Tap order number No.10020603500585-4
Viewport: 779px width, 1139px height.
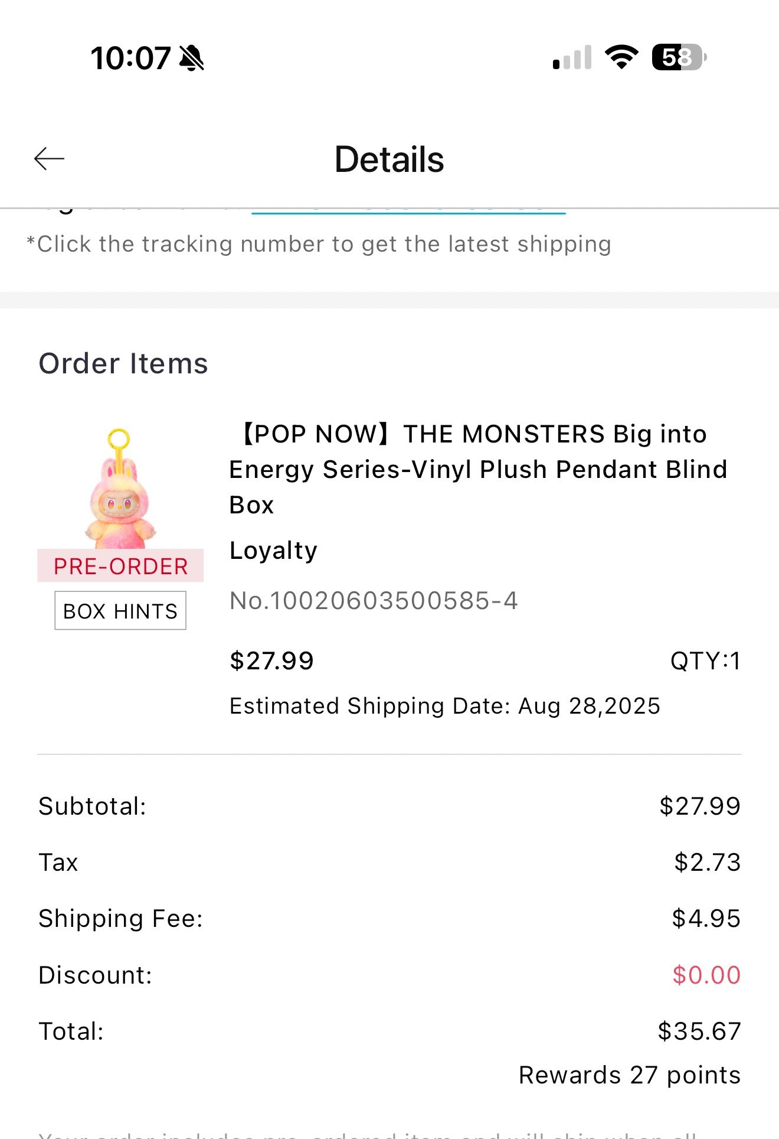tap(374, 601)
